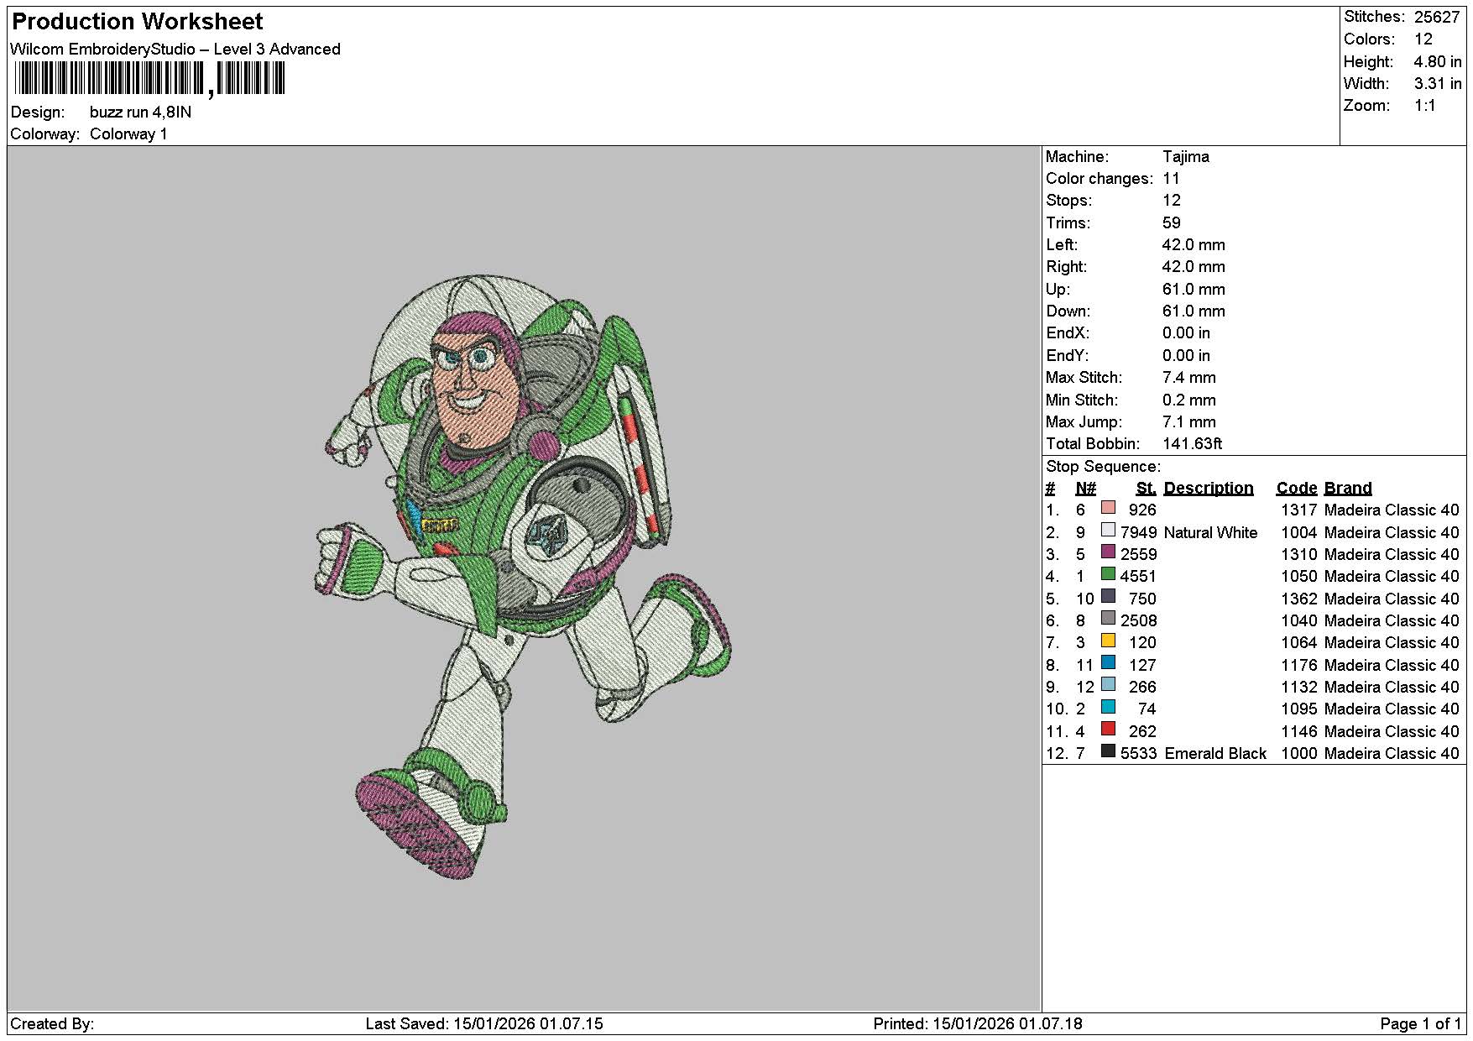Click the 'Printed: 15/01/2026 01.07.18' text
Screen dimensions: 1473x1041
tap(978, 1024)
